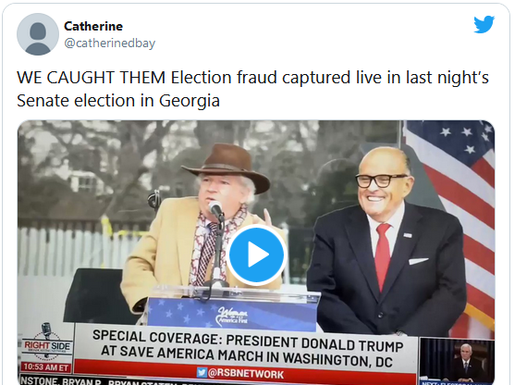Click the 10:53 AM ET time badge

click(46, 367)
